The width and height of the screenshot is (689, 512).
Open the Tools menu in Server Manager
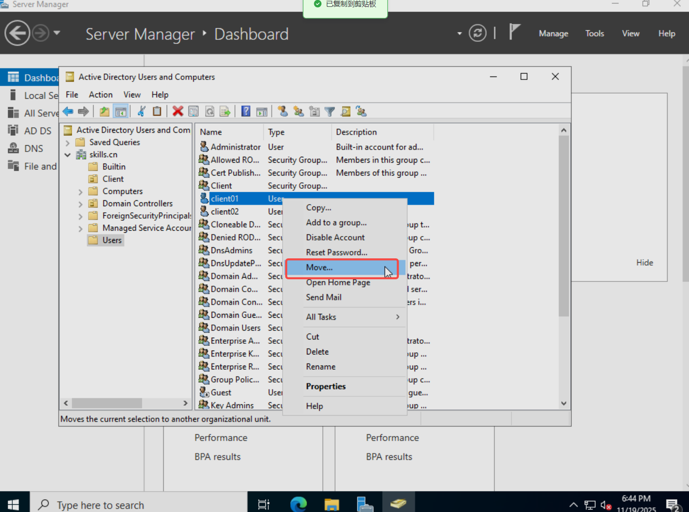[x=595, y=33]
